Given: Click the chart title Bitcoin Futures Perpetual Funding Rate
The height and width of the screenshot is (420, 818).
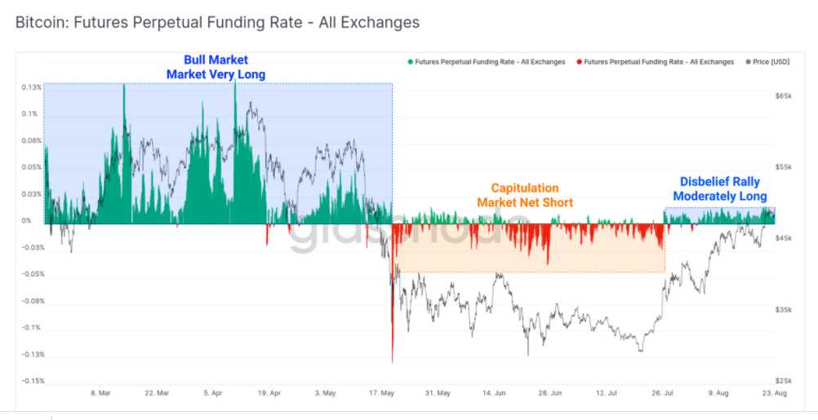Looking at the screenshot, I should (x=217, y=23).
